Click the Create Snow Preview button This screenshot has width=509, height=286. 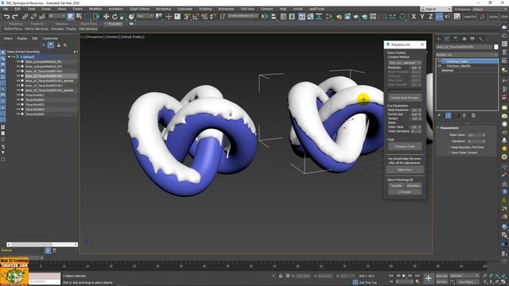tap(405, 98)
